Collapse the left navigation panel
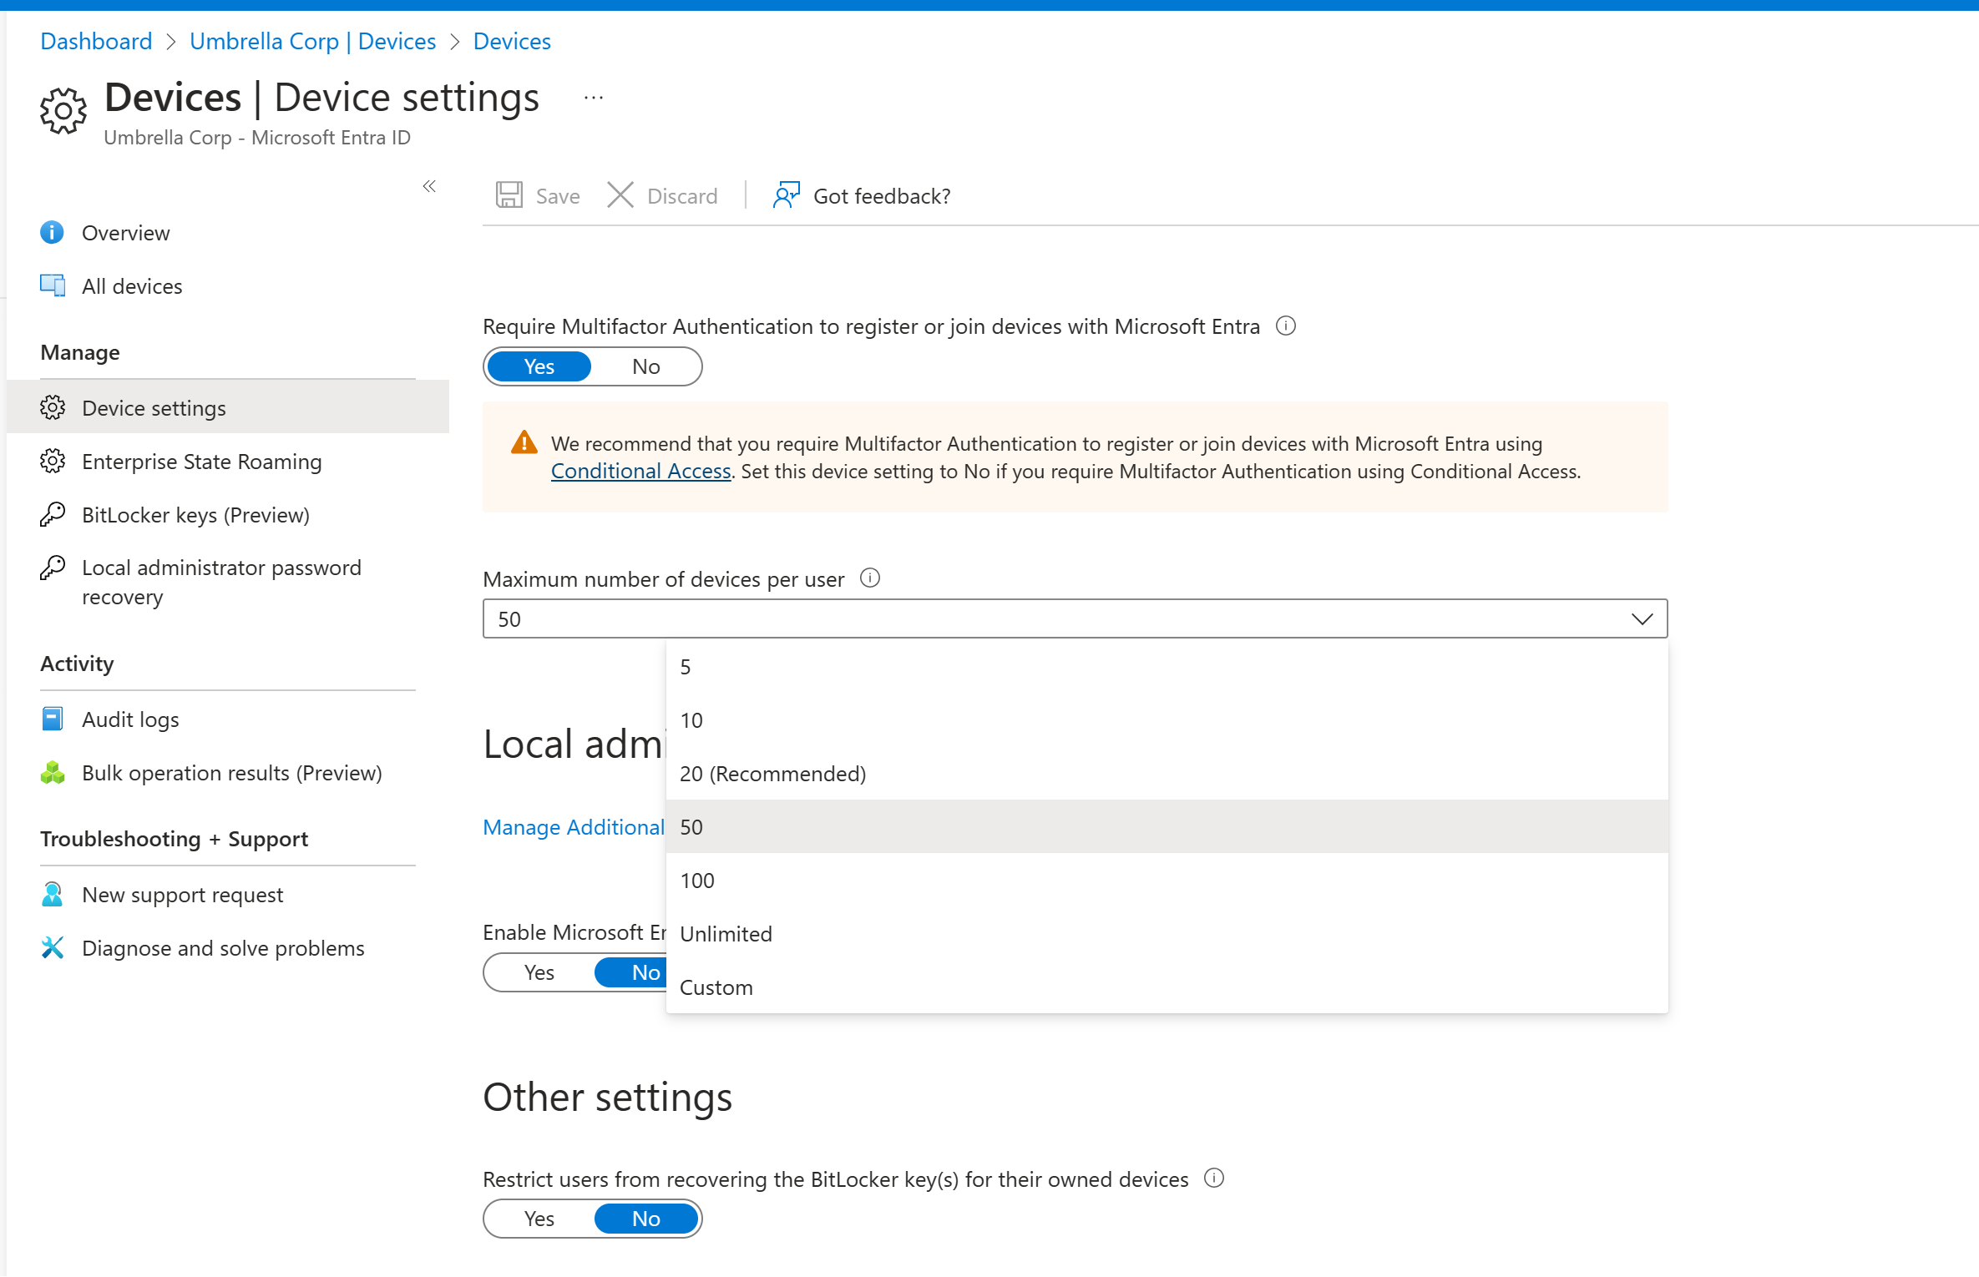The image size is (1979, 1277). [x=430, y=186]
